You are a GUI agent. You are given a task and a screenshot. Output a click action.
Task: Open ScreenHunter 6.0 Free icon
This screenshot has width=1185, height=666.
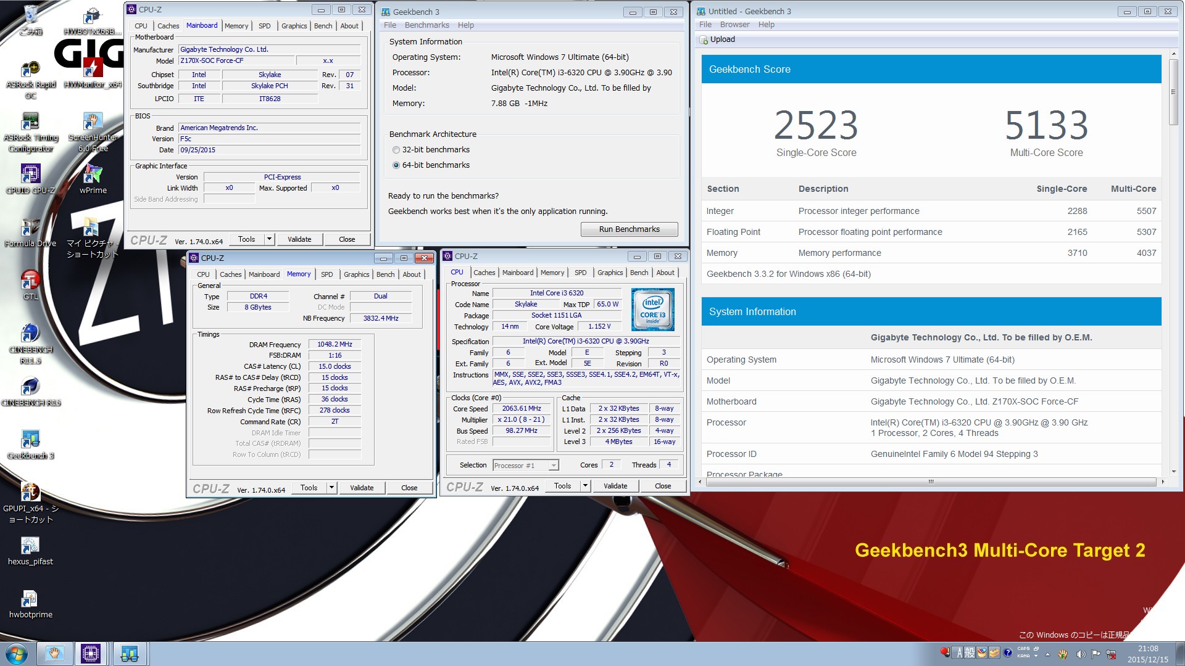tap(93, 133)
